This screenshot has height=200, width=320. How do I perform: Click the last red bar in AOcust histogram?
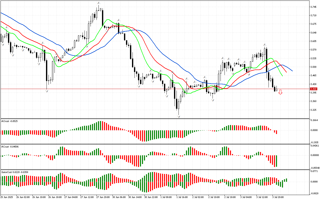(276, 132)
